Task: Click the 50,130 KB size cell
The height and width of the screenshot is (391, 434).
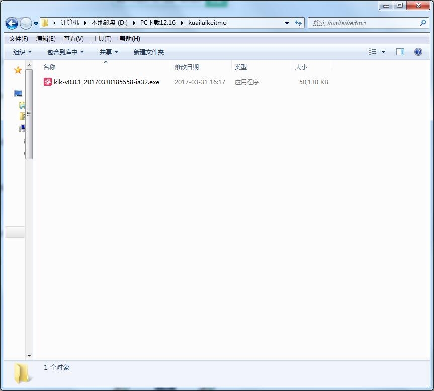Action: click(x=314, y=82)
